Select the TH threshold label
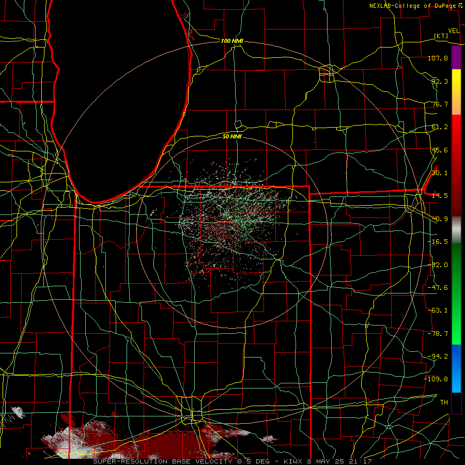Screen dimensions: 465x465 [x=444, y=402]
